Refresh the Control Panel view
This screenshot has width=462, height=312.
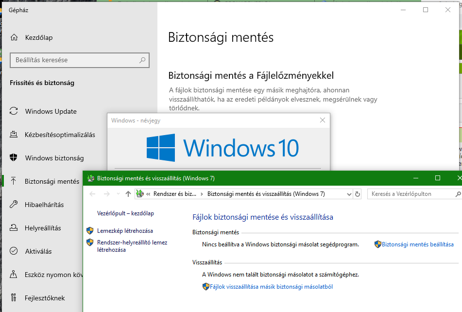[x=358, y=194]
